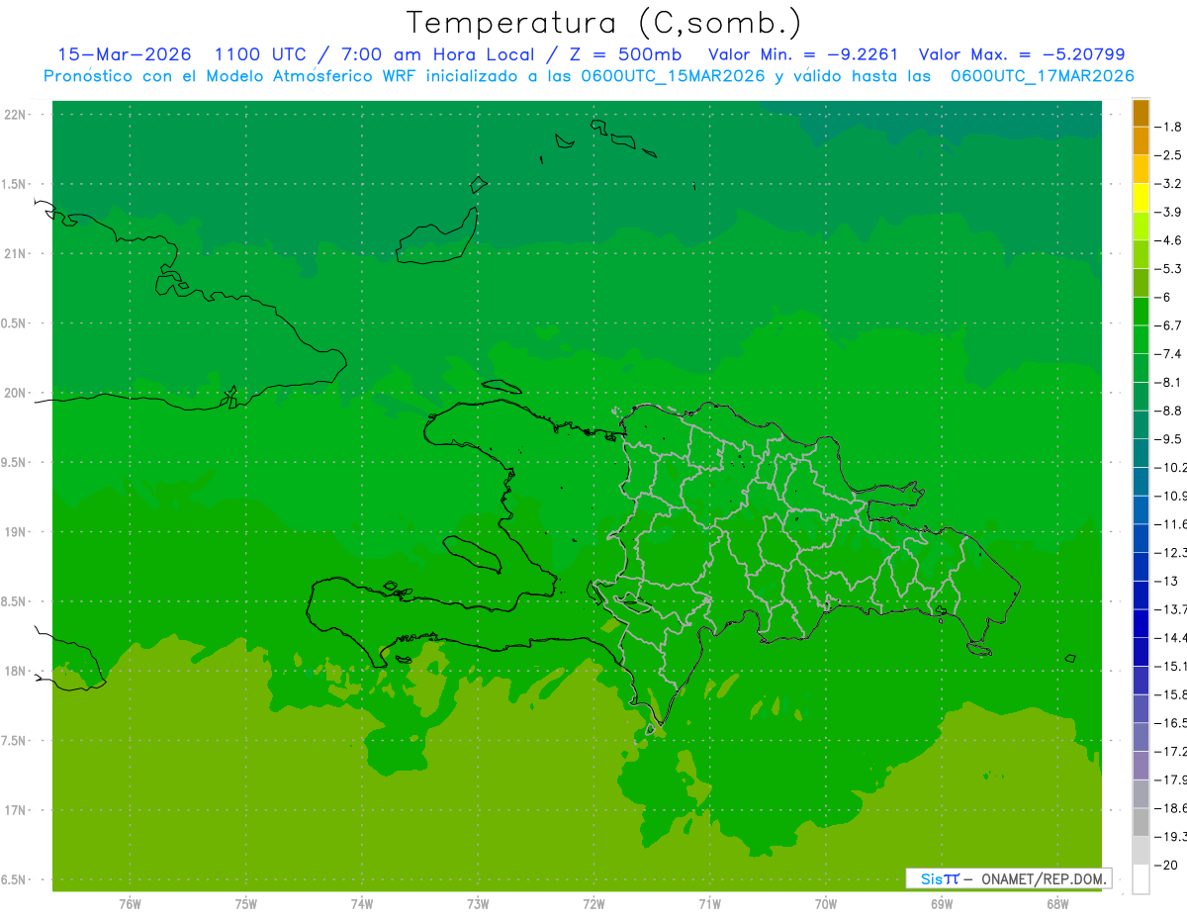Click the '22N' latitude label
This screenshot has width=1187, height=917.
pos(15,115)
